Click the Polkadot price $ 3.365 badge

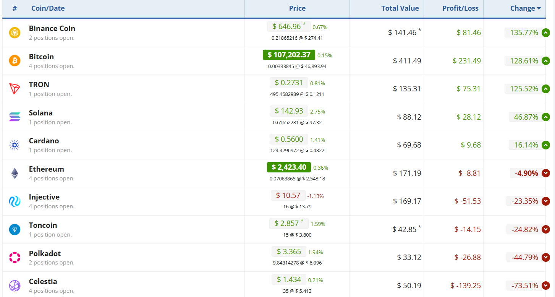coord(289,252)
